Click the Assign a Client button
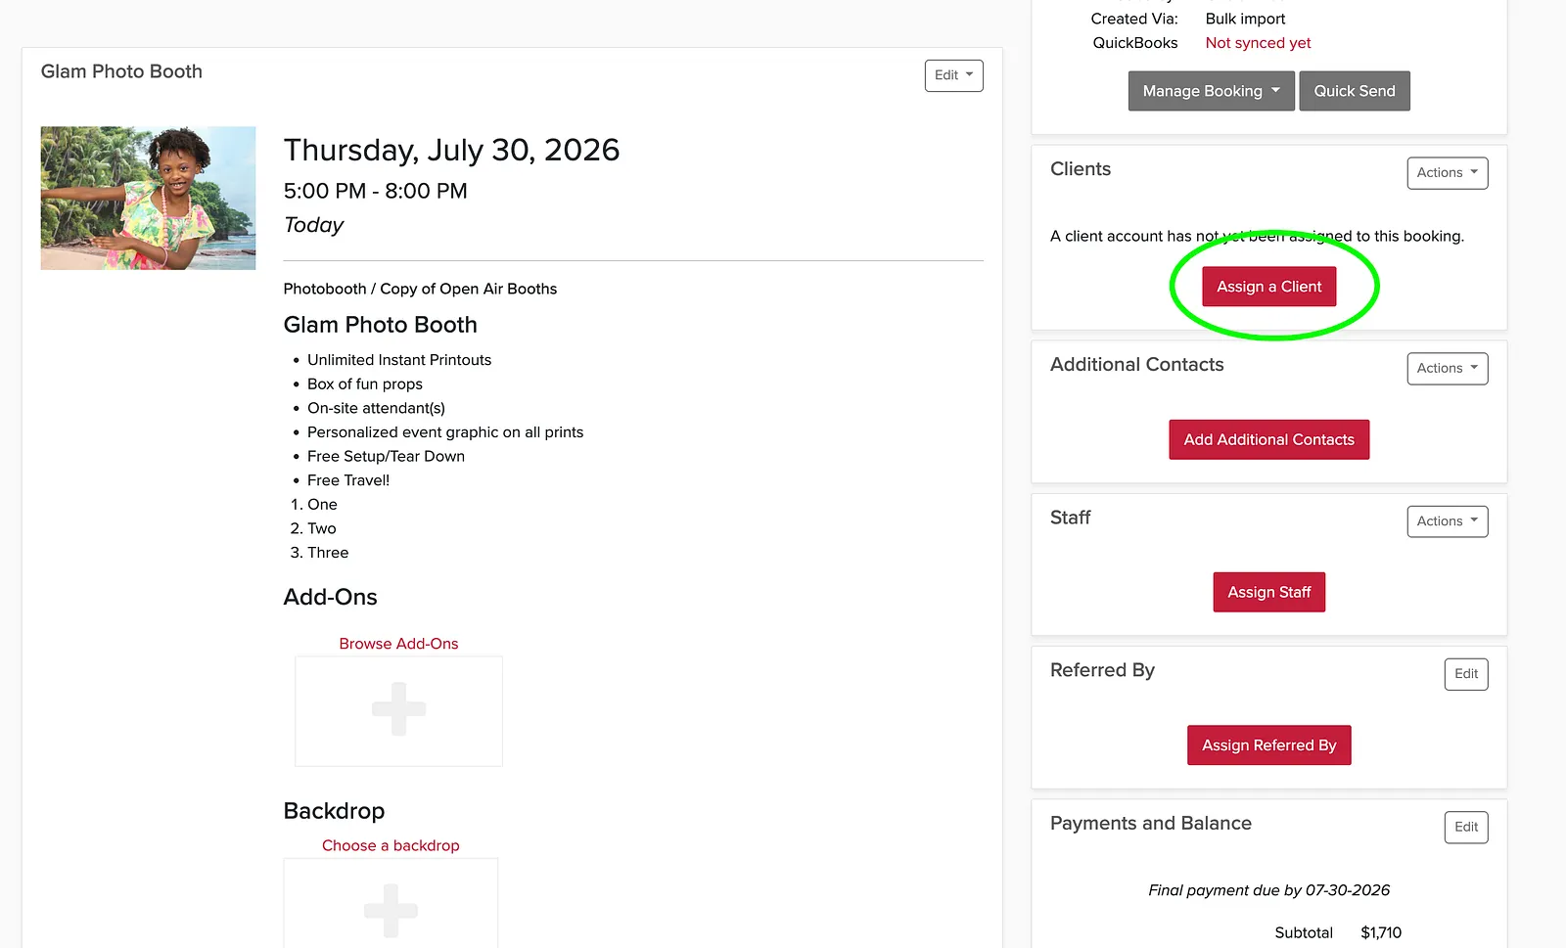Screen dimensions: 1566x948 [x=1268, y=287]
